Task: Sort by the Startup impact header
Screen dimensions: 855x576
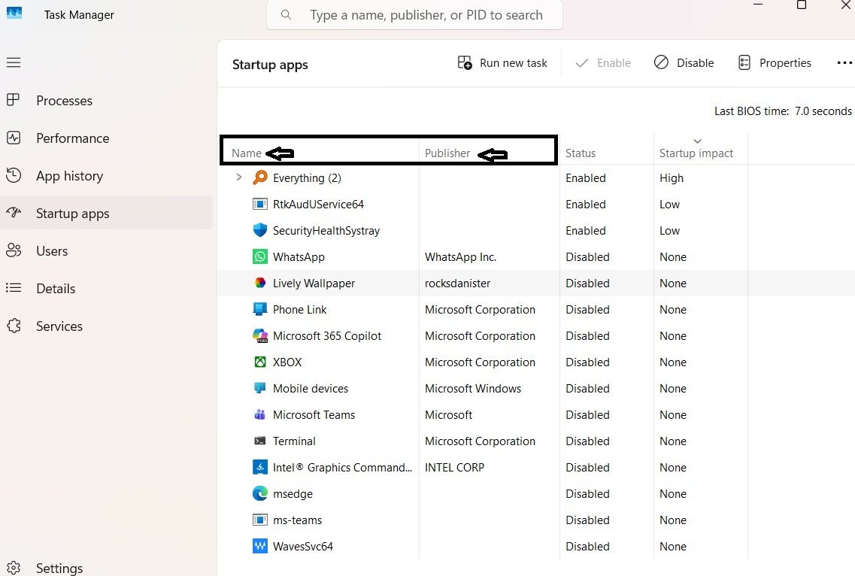Action: point(696,153)
